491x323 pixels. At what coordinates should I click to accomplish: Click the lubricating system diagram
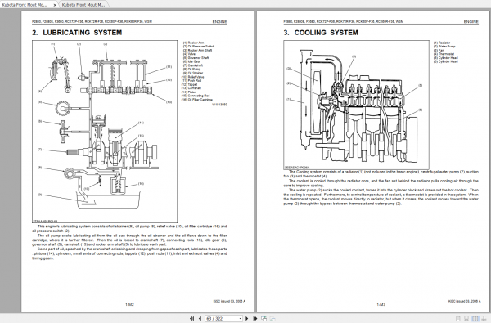coord(105,131)
